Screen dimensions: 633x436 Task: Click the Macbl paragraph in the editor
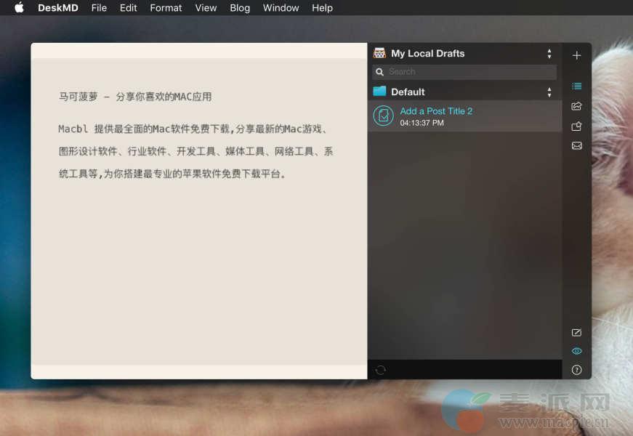coord(196,151)
